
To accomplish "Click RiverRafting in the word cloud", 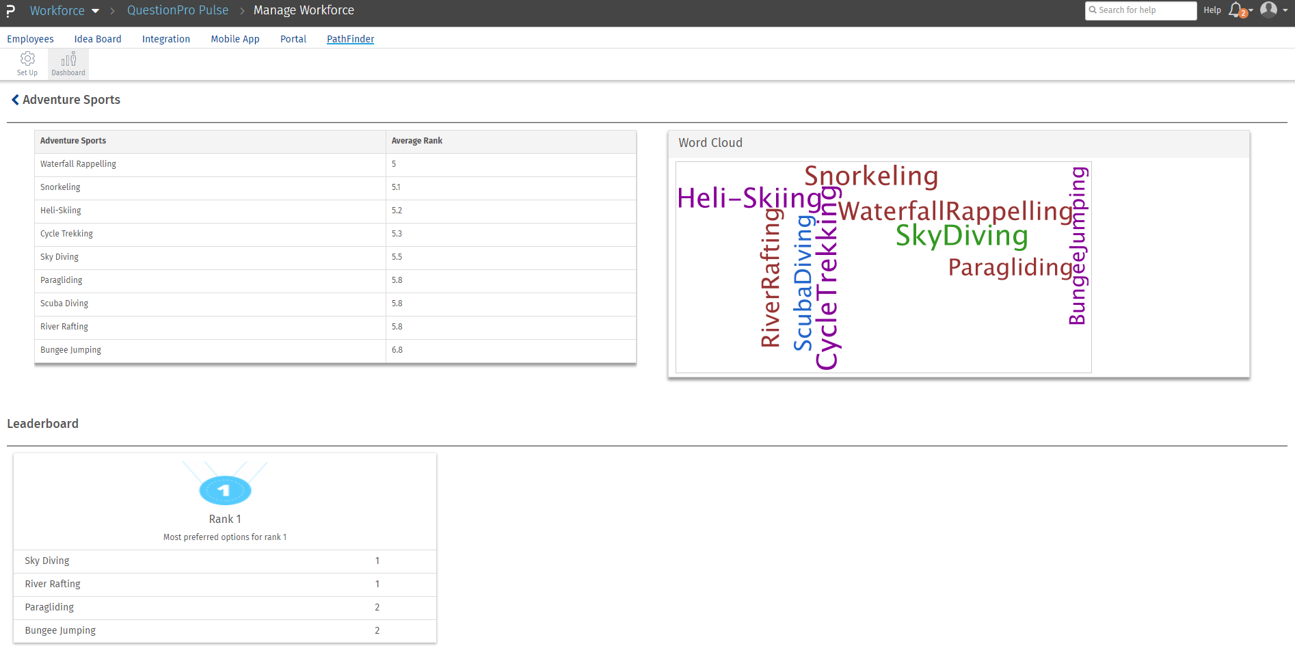I will [771, 278].
